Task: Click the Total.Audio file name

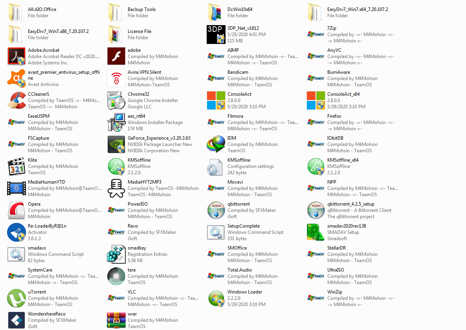Action: [x=240, y=270]
